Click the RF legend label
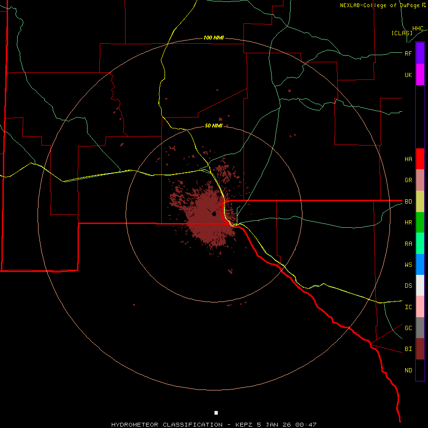This screenshot has height=428, width=428. (408, 53)
